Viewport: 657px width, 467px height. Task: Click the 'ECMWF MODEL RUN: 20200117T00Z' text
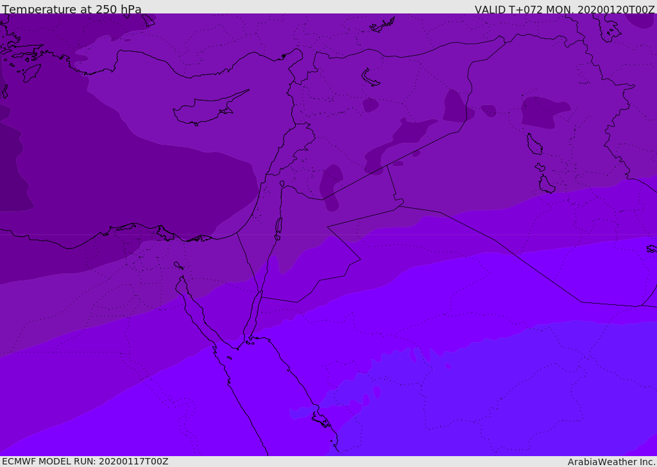coord(85,461)
